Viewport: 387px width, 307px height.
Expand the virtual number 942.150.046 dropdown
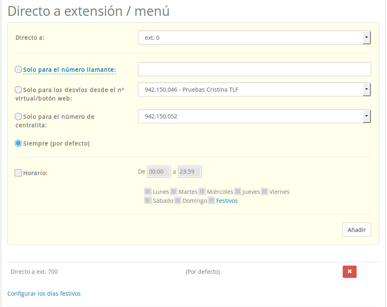[254, 90]
